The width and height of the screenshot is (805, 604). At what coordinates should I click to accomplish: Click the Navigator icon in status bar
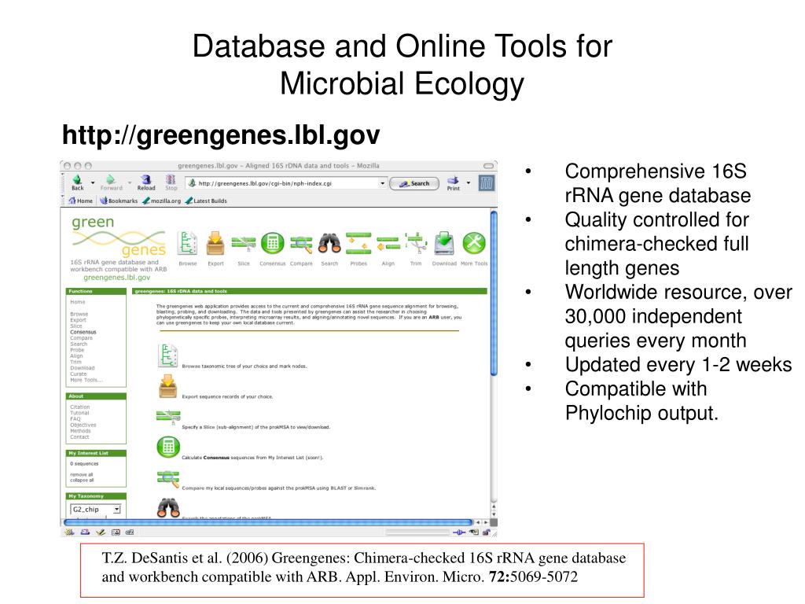point(69,532)
